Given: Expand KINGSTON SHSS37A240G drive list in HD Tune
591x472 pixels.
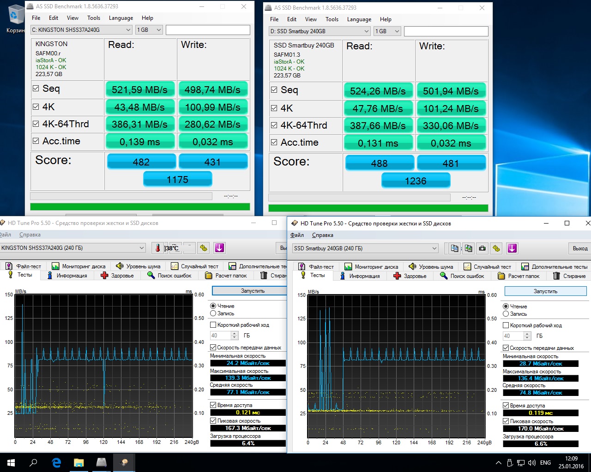Looking at the screenshot, I should point(142,248).
